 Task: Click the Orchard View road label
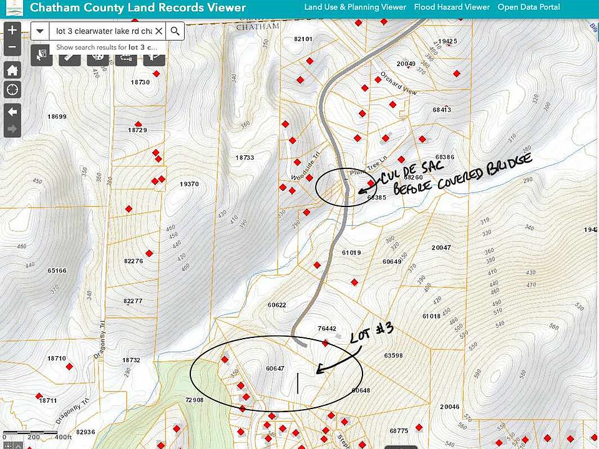click(399, 83)
